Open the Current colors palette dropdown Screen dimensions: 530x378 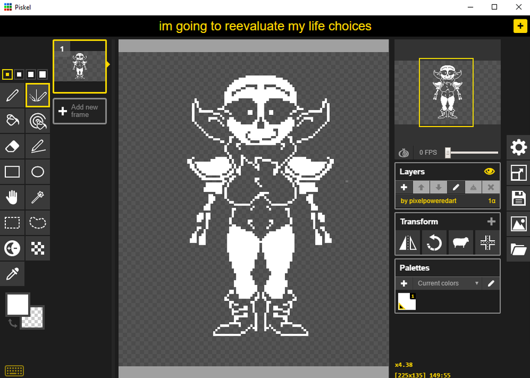coord(447,283)
